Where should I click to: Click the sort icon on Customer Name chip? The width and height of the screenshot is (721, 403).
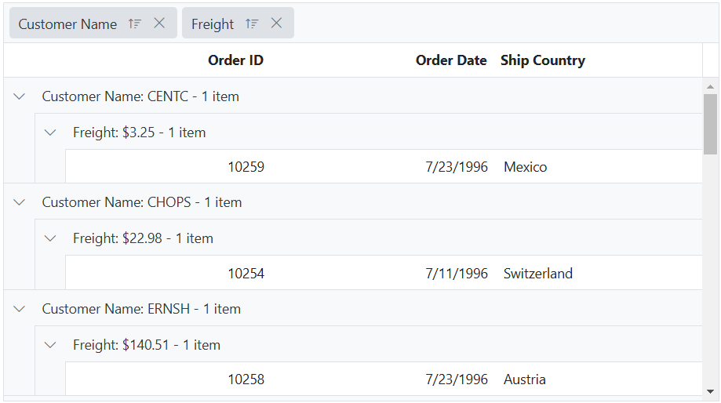[x=135, y=24]
